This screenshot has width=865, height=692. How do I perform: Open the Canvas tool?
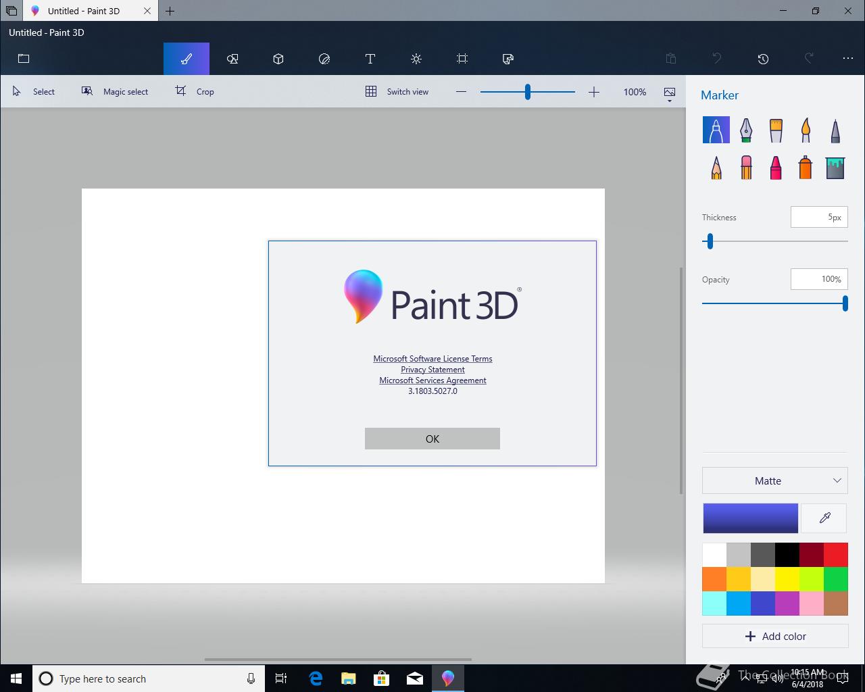pos(462,59)
